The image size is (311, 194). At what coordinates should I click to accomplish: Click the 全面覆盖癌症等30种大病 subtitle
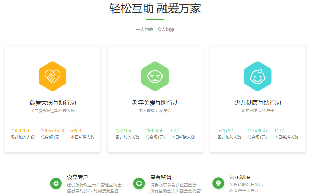[53, 111]
